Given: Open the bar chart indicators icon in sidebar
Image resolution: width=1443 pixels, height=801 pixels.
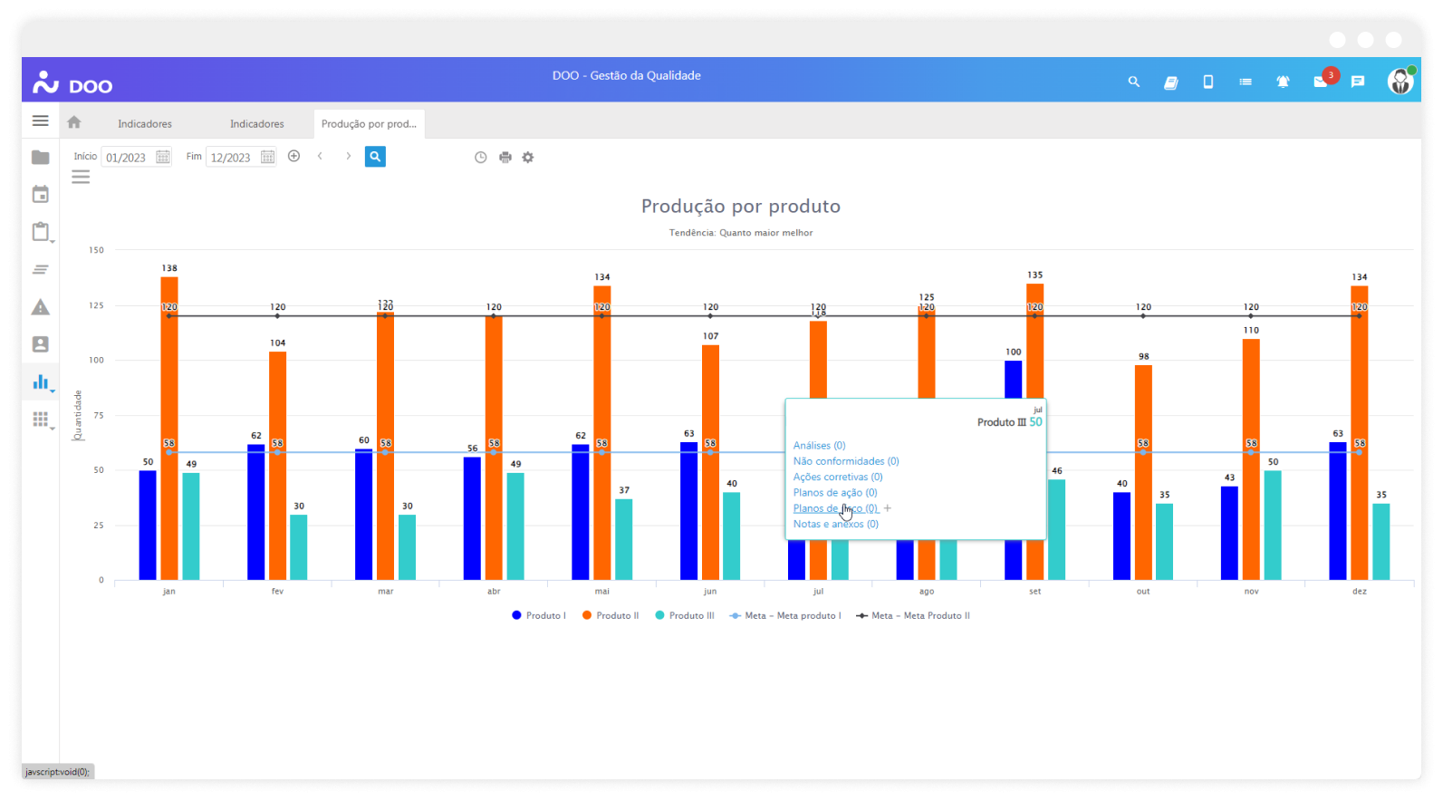Looking at the screenshot, I should 40,381.
